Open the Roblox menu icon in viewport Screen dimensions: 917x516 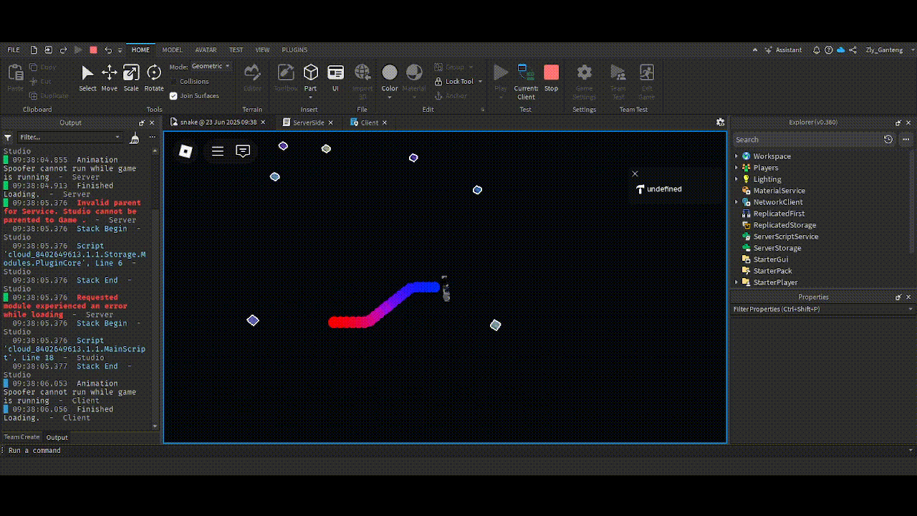tap(186, 151)
